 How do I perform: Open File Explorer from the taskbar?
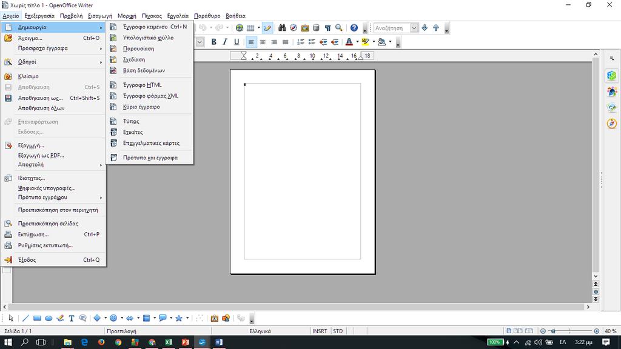tap(68, 342)
